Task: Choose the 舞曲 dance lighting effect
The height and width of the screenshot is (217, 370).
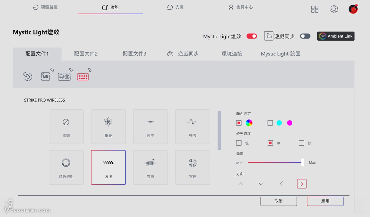Action: tap(150, 167)
